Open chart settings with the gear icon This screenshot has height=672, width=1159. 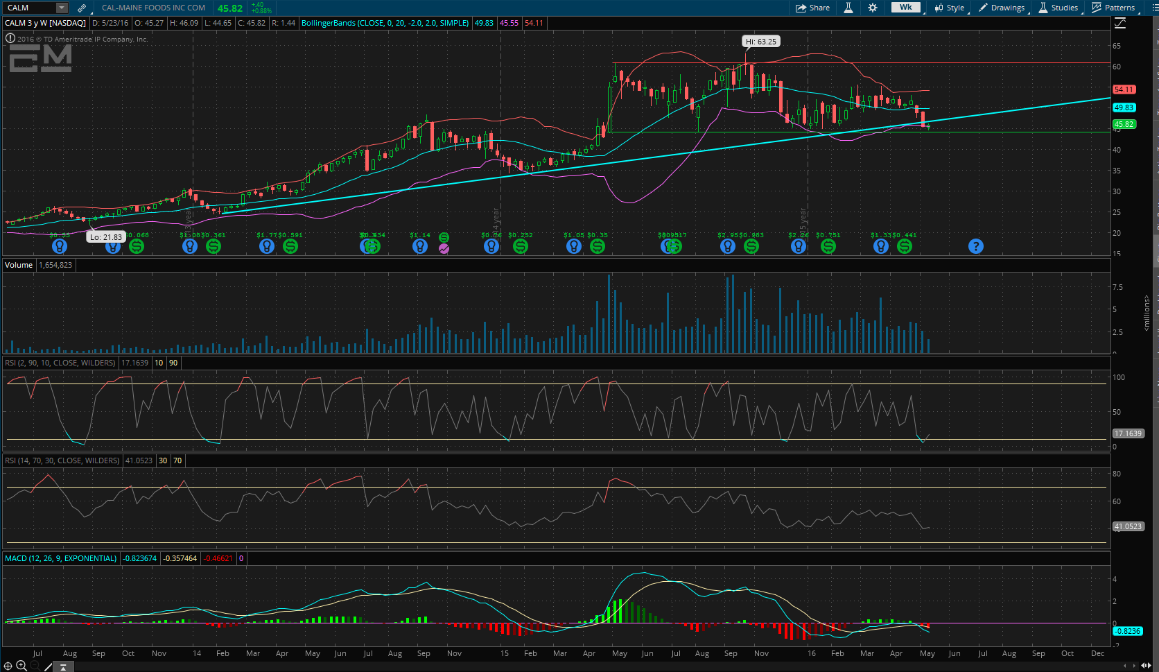pyautogui.click(x=872, y=8)
